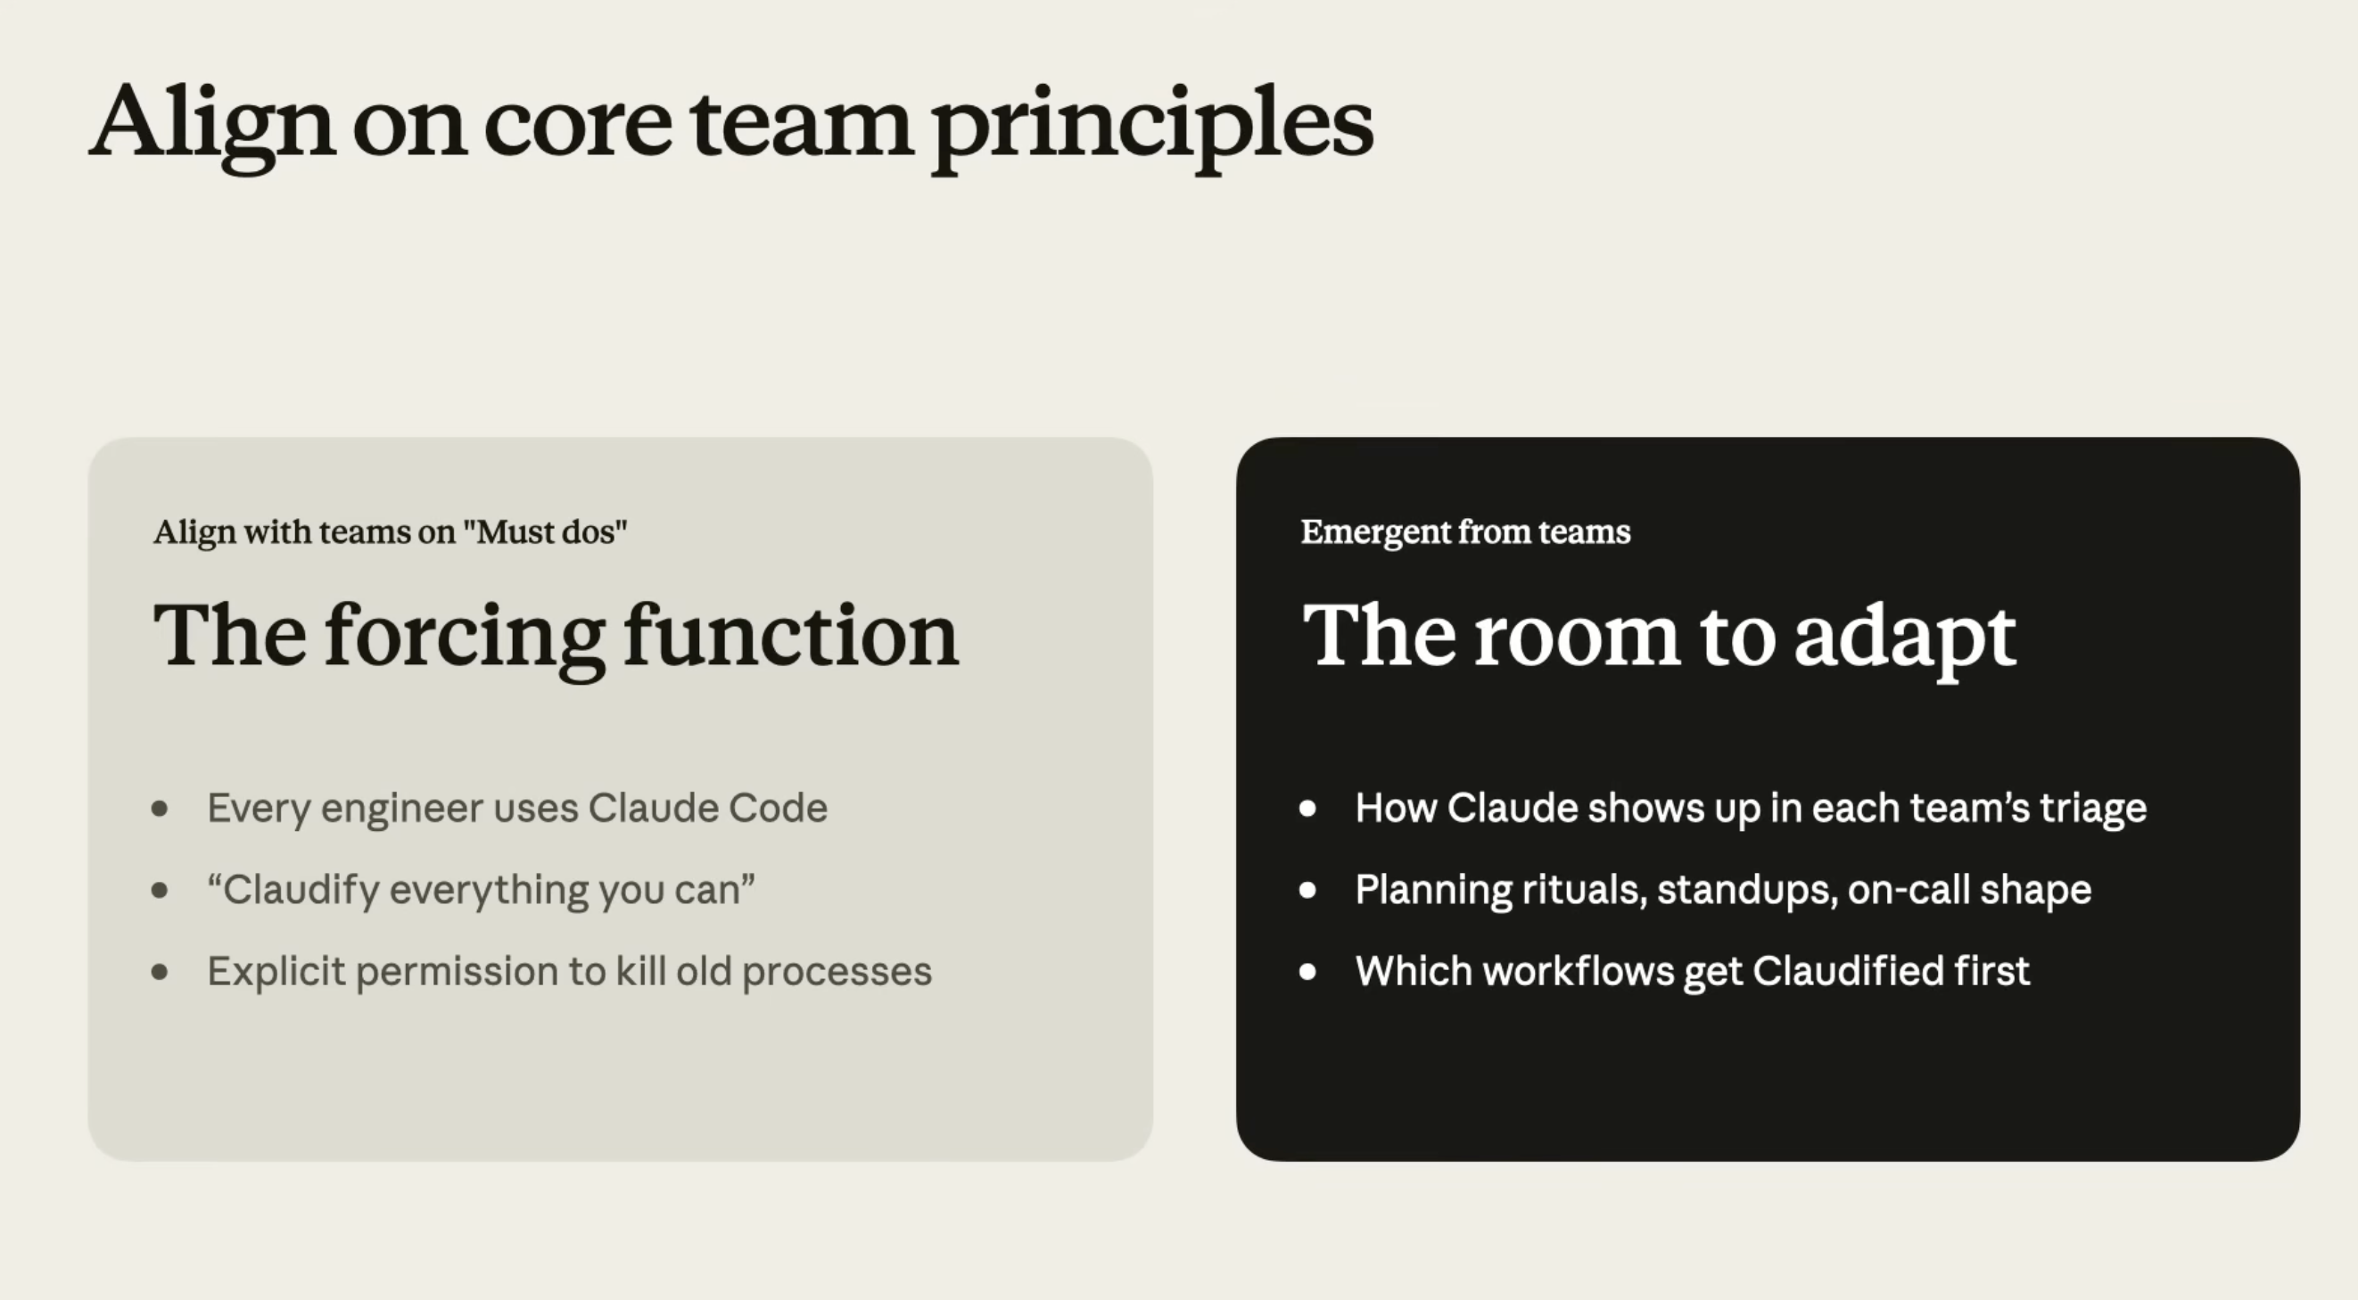Click 'How Claude shows up in each team's triage'

(x=1750, y=809)
